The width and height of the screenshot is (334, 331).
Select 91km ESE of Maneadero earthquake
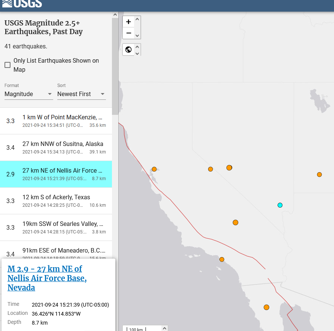coord(56,250)
